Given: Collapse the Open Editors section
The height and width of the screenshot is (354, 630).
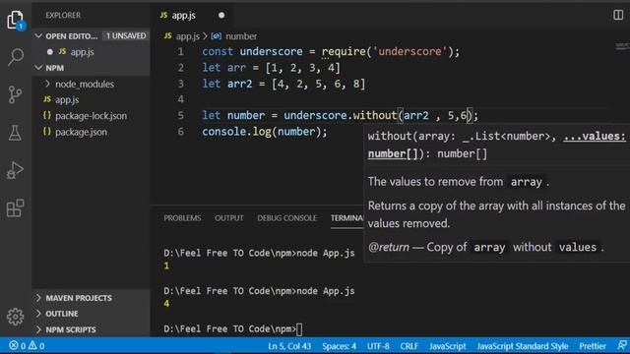Looking at the screenshot, I should pyautogui.click(x=38, y=36).
